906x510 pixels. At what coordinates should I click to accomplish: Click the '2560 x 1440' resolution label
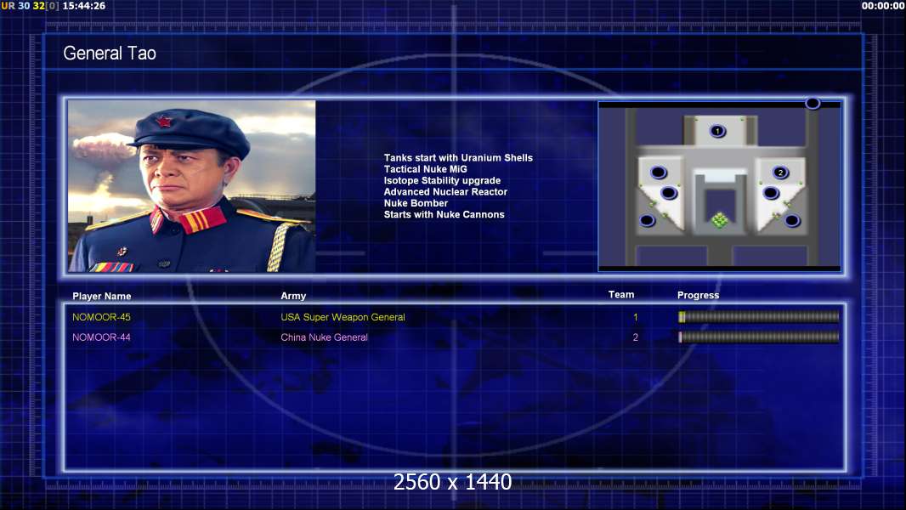pyautogui.click(x=452, y=482)
